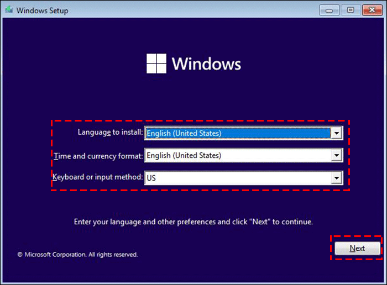Screen dimensions: 387x285
Task: Click the 'Keyboard or input method:' label
Action: [98, 177]
